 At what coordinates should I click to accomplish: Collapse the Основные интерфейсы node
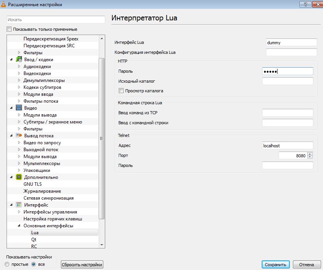pos(19,226)
